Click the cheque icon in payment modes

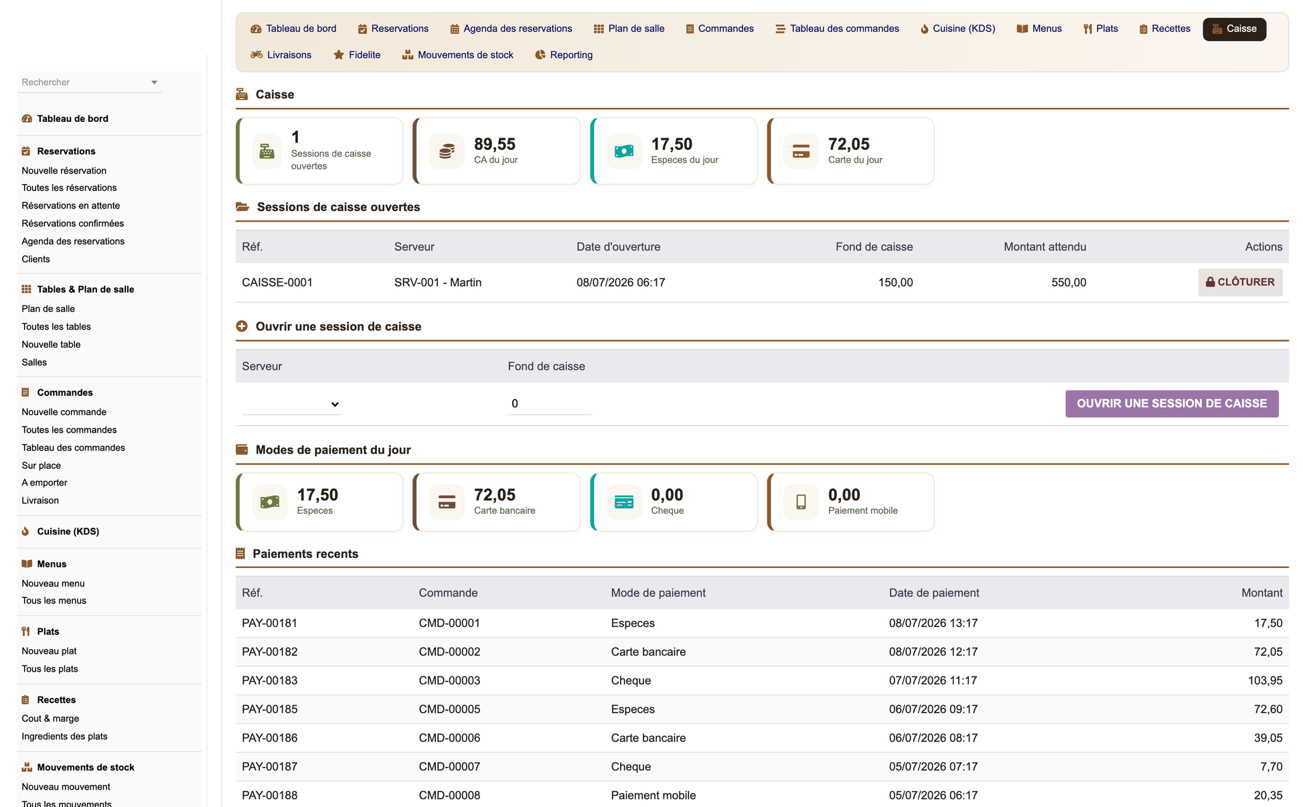(624, 502)
